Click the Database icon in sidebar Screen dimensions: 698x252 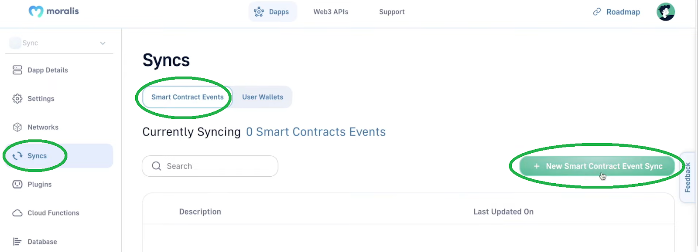pyautogui.click(x=17, y=242)
